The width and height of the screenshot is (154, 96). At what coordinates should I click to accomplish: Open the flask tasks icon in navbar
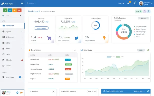point(134,3)
